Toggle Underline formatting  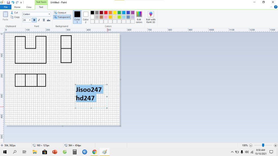point(44,20)
